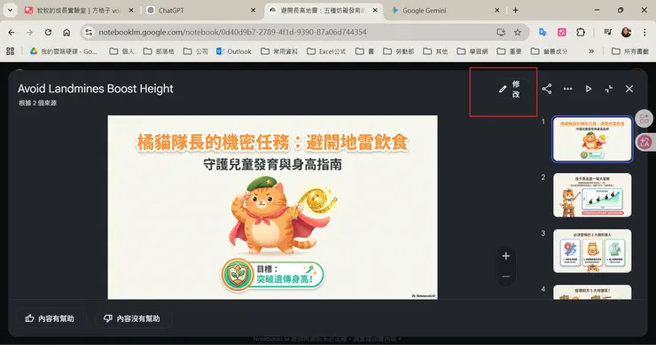Click the Avoid Landmines Boost Height title

click(96, 89)
